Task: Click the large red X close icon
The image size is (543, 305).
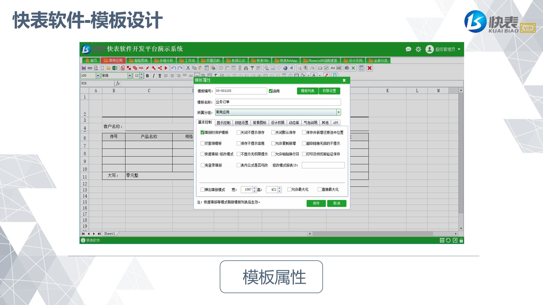Action: click(x=369, y=68)
